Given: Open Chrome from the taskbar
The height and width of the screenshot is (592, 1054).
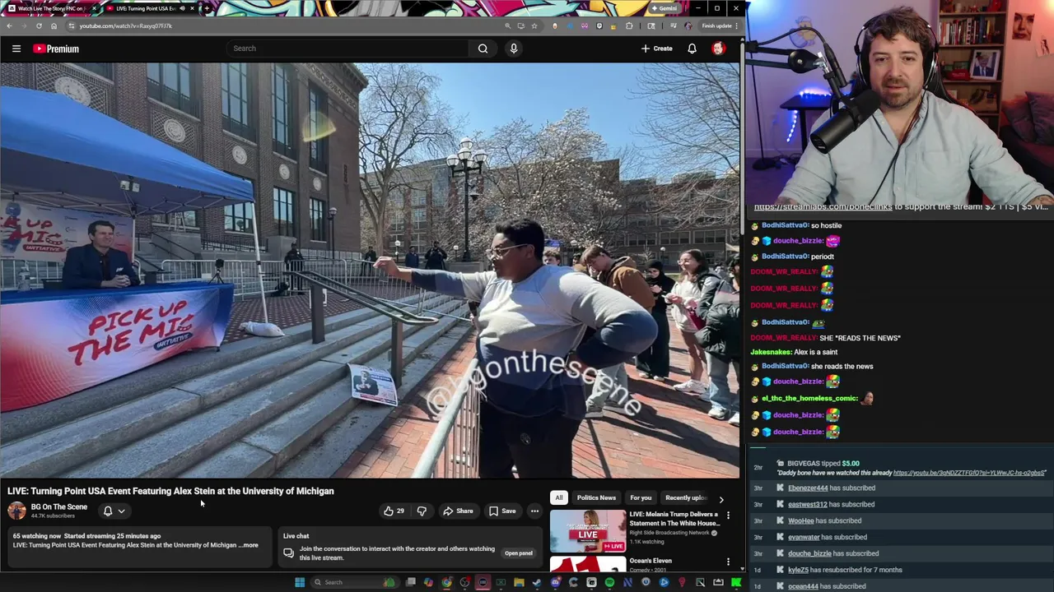Looking at the screenshot, I should tap(446, 582).
